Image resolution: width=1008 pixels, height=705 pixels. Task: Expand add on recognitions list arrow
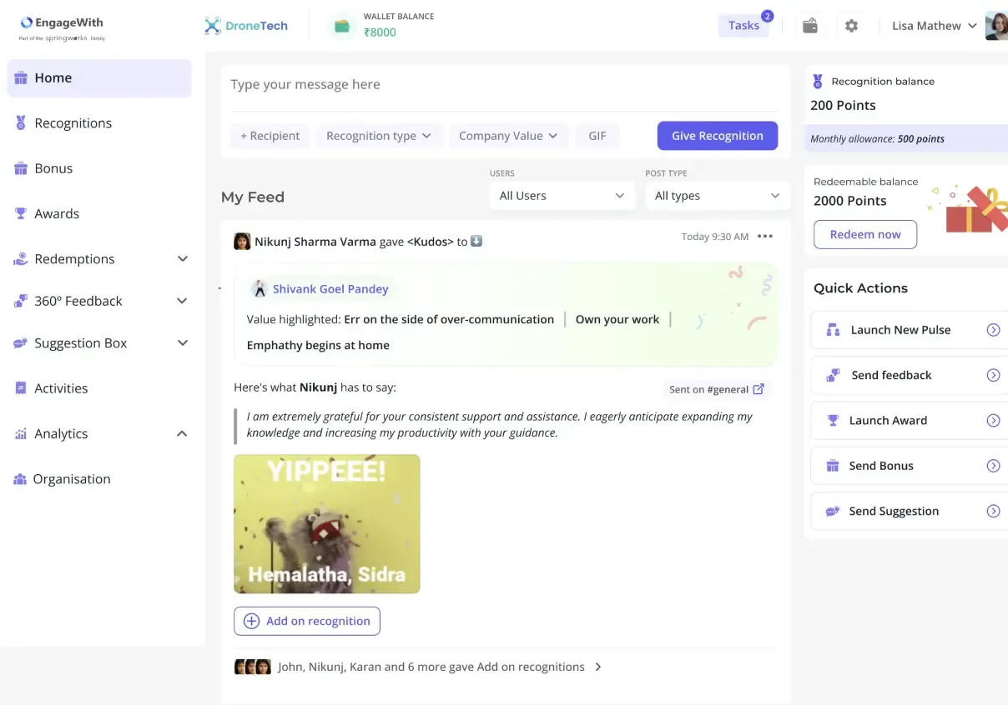point(598,667)
